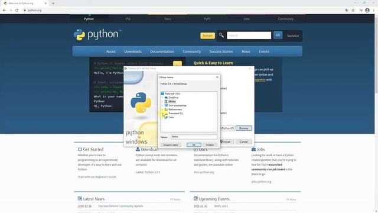Click the install path field in Setup
Viewport: 378px width, 213px height.
pyautogui.click(x=227, y=128)
